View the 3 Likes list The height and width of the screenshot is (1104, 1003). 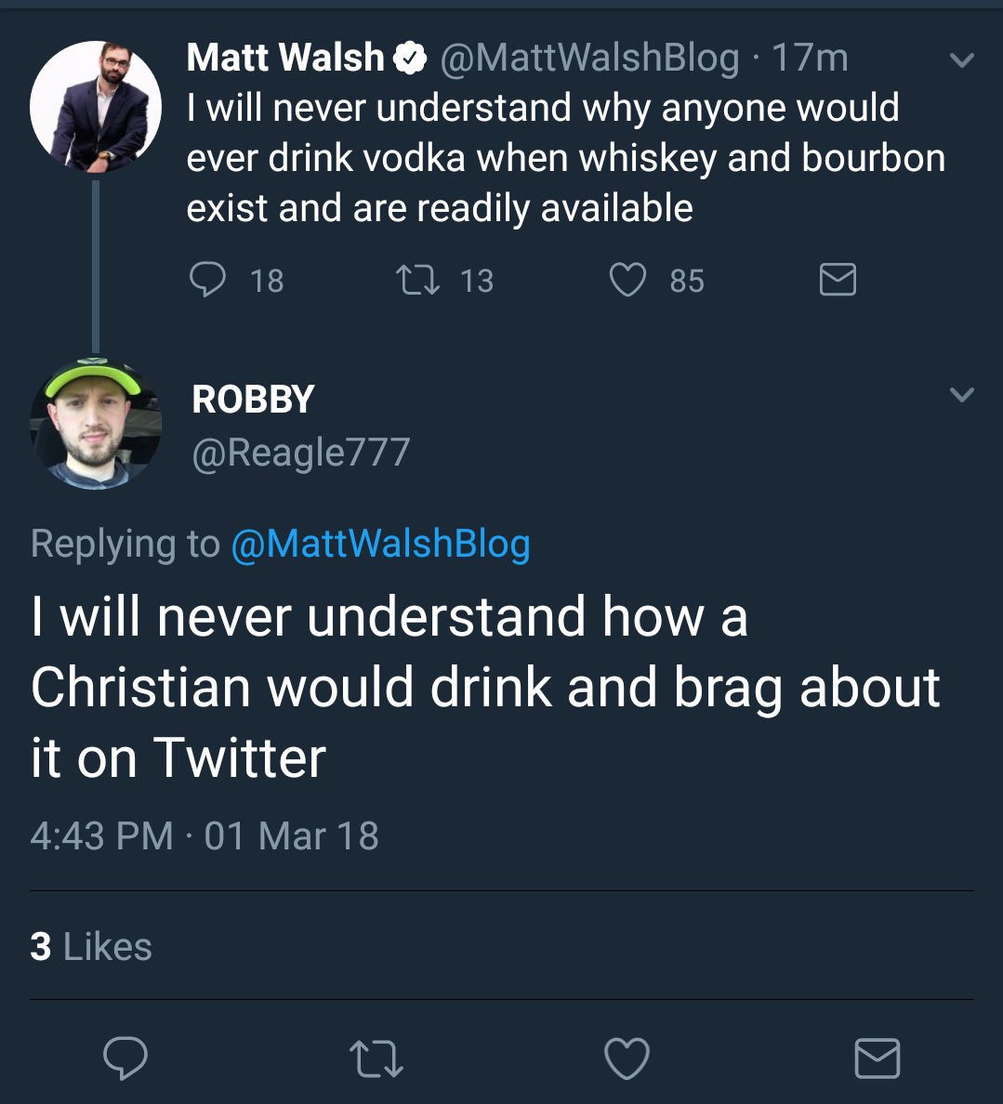(91, 947)
